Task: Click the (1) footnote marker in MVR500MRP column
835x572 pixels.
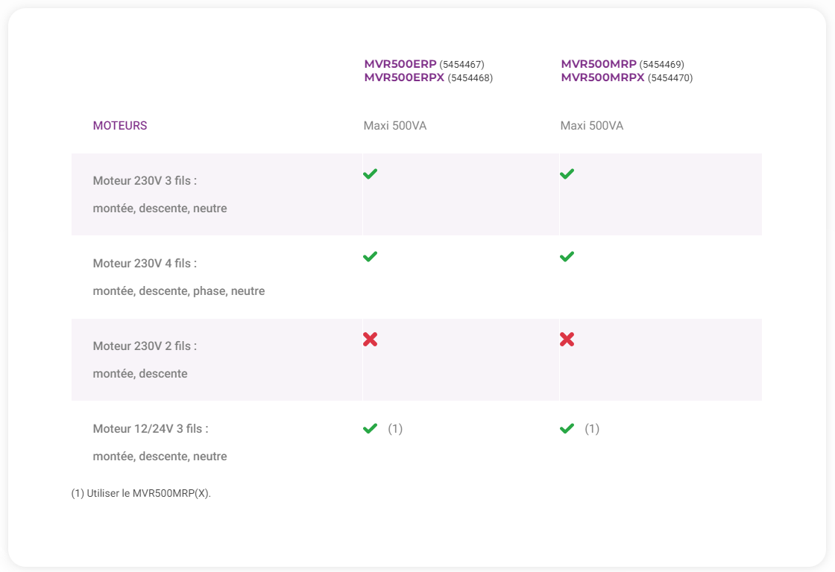Action: [x=592, y=429]
